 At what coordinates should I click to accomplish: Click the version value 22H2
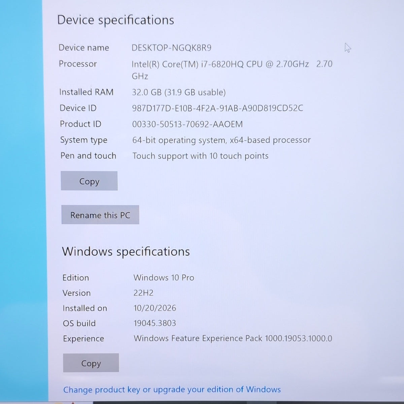(143, 293)
